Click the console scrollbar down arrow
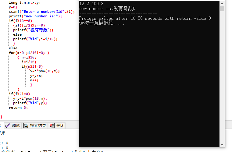The image size is (232, 152). pos(222,145)
